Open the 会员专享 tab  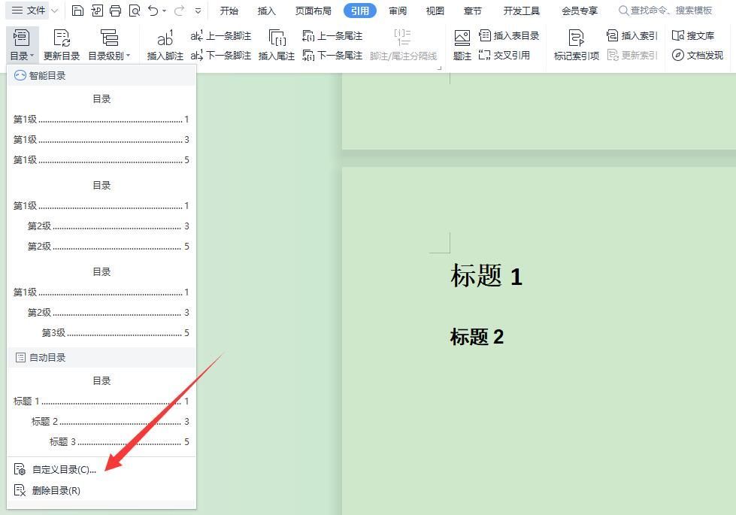pyautogui.click(x=580, y=11)
